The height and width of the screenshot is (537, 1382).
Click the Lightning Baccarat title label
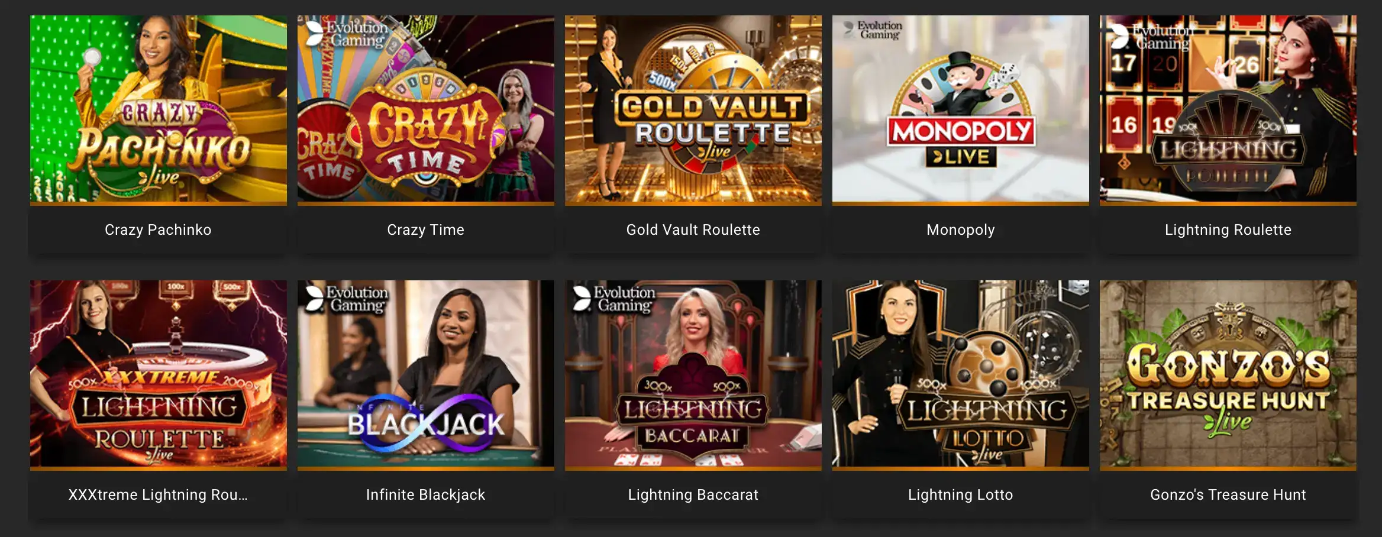[693, 495]
